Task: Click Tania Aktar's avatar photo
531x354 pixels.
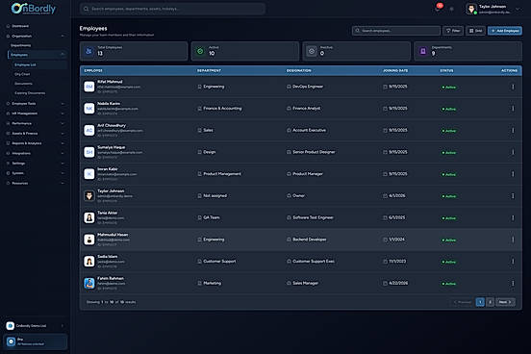Action: (x=89, y=217)
